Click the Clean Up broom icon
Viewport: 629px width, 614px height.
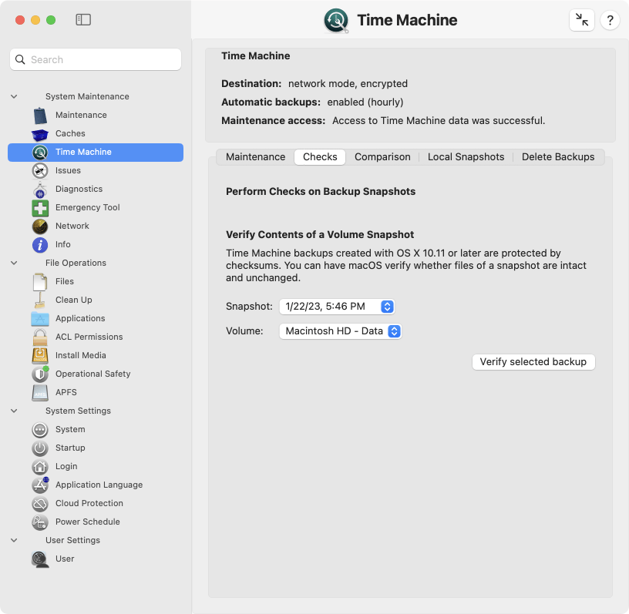pyautogui.click(x=40, y=300)
